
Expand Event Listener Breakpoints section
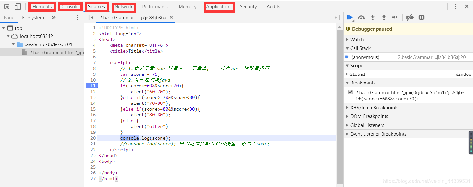point(408,134)
